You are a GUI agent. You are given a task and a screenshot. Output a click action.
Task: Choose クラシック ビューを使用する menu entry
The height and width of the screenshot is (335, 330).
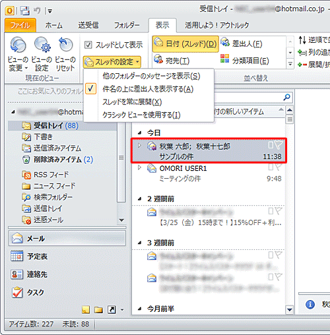pyautogui.click(x=141, y=115)
